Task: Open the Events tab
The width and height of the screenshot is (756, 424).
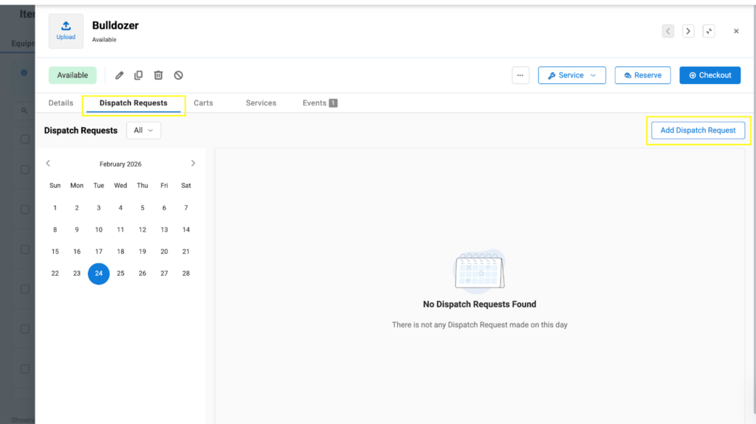Action: point(319,103)
